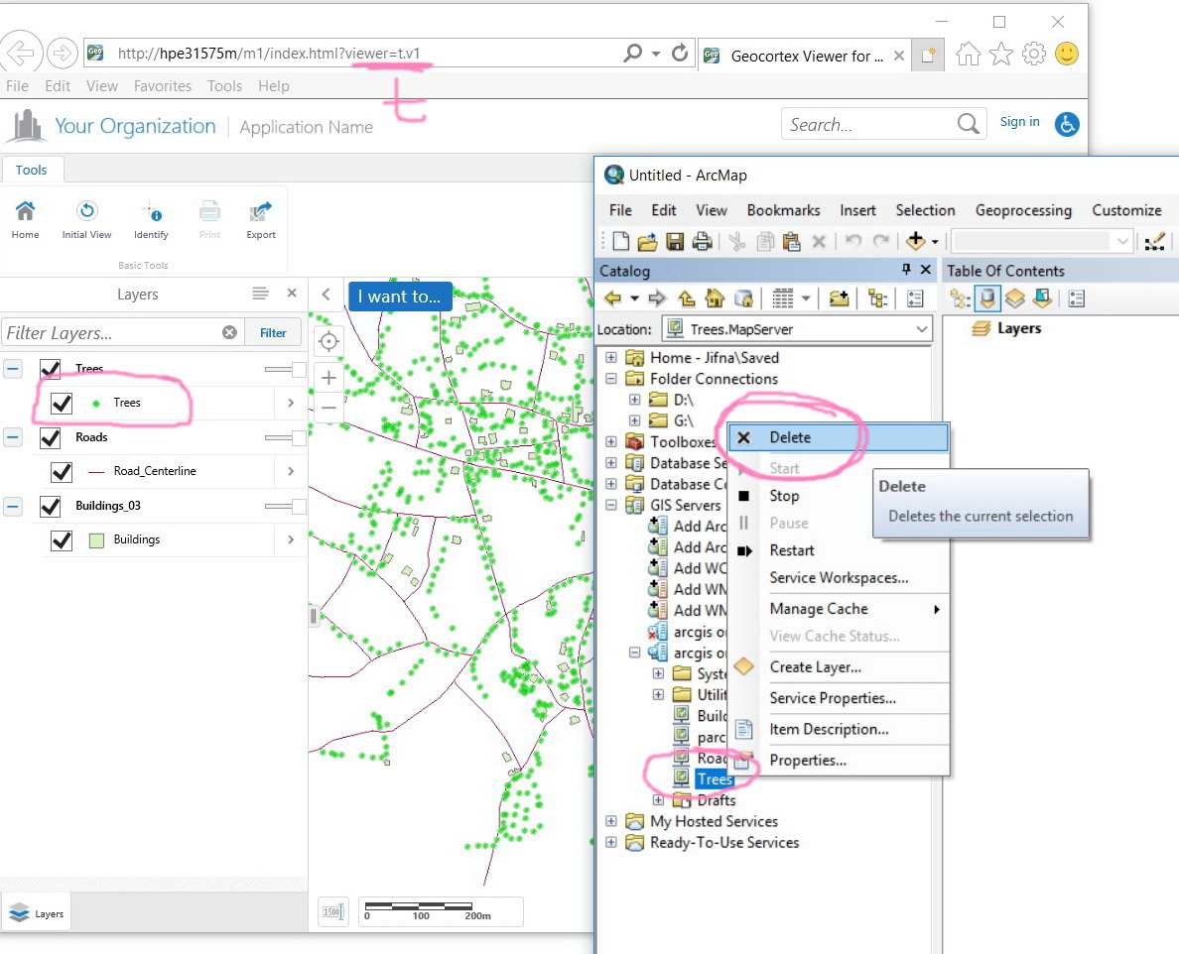
Task: Switch to the Tools tab in Geocortex
Action: coord(32,170)
